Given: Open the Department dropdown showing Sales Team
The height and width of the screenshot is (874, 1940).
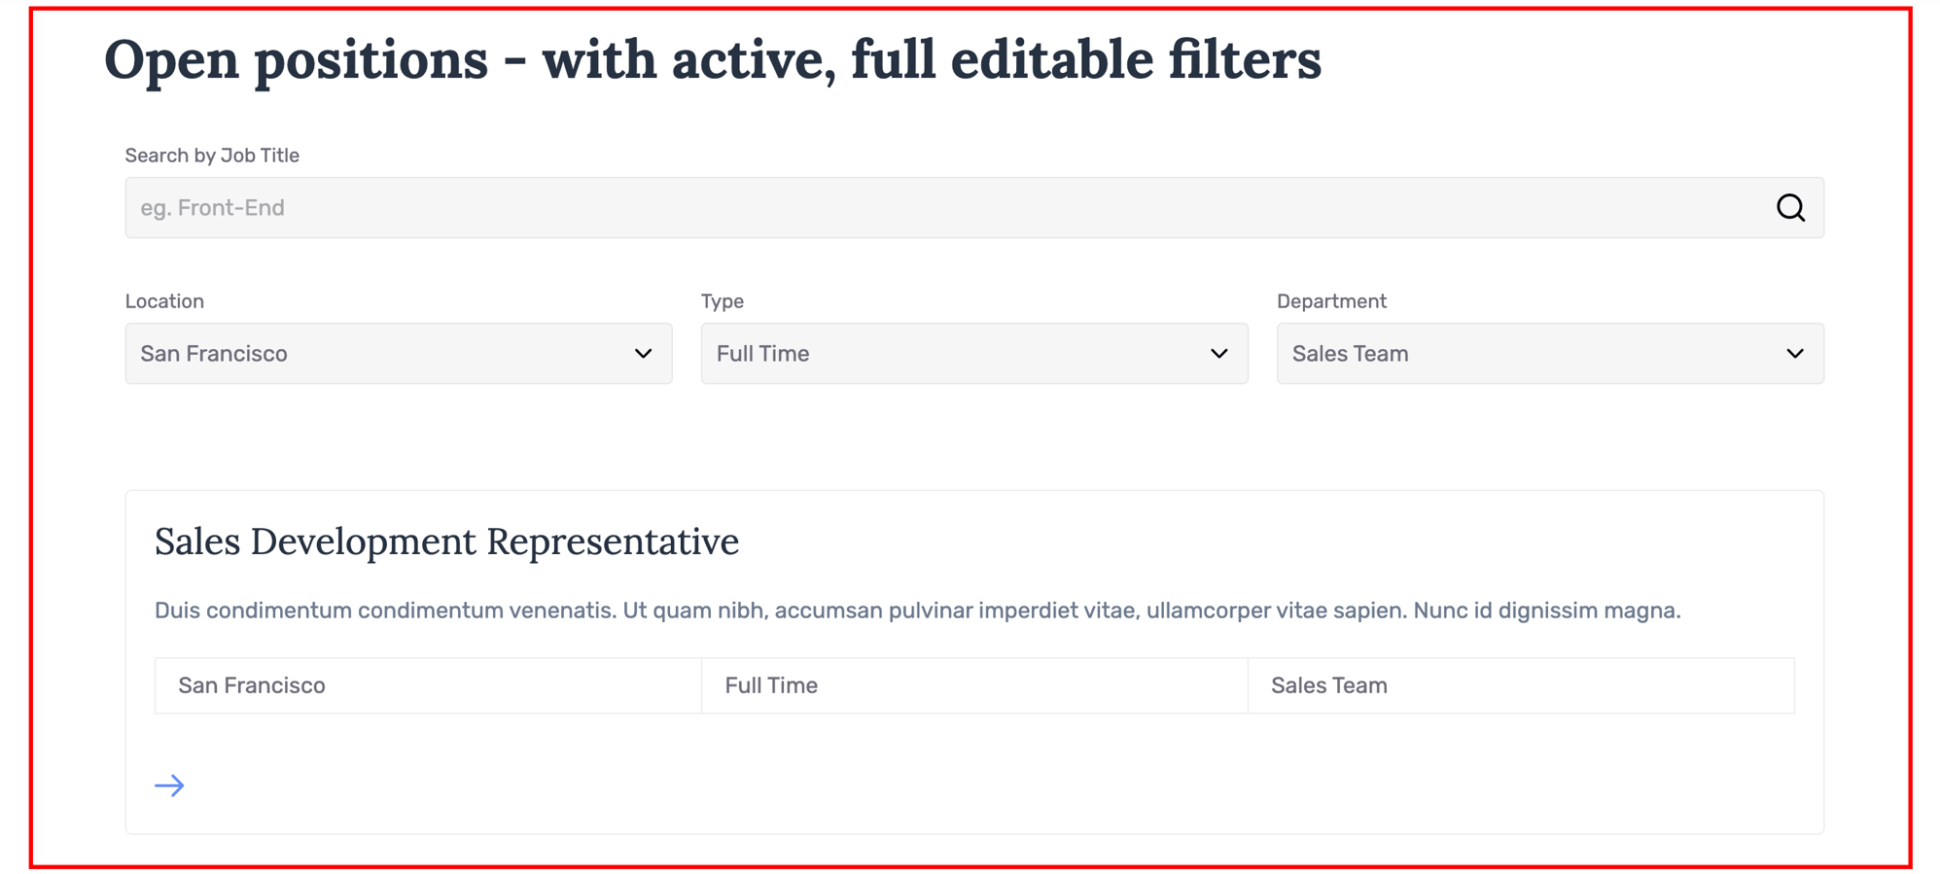Looking at the screenshot, I should point(1550,354).
